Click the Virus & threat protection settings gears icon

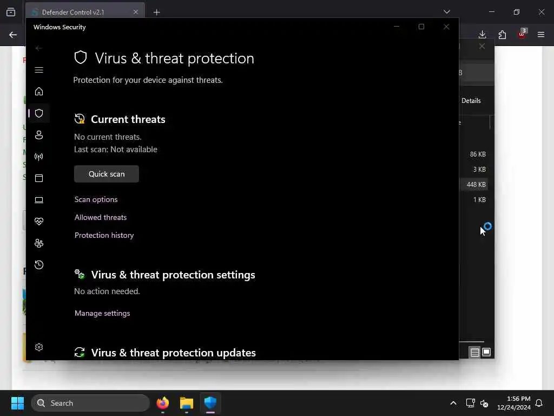pyautogui.click(x=80, y=274)
